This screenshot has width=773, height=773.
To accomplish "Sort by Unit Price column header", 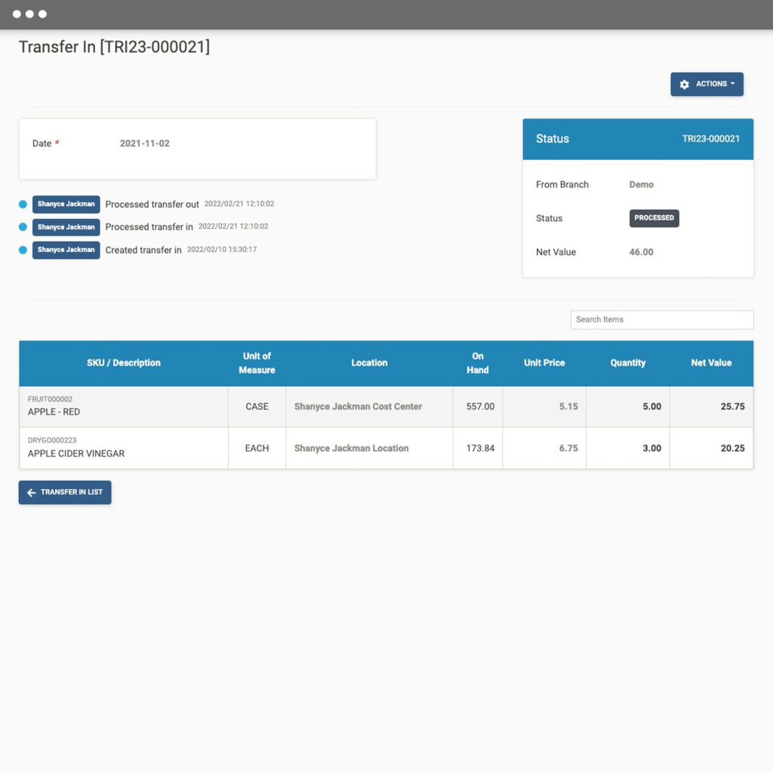I will 544,363.
